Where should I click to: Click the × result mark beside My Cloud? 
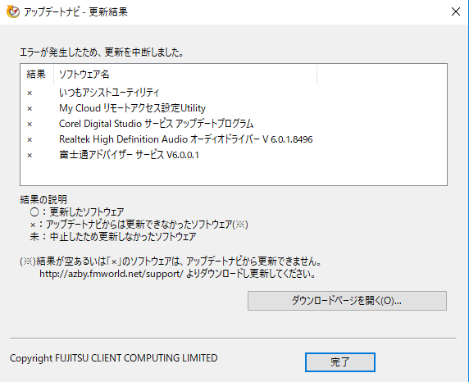(30, 108)
